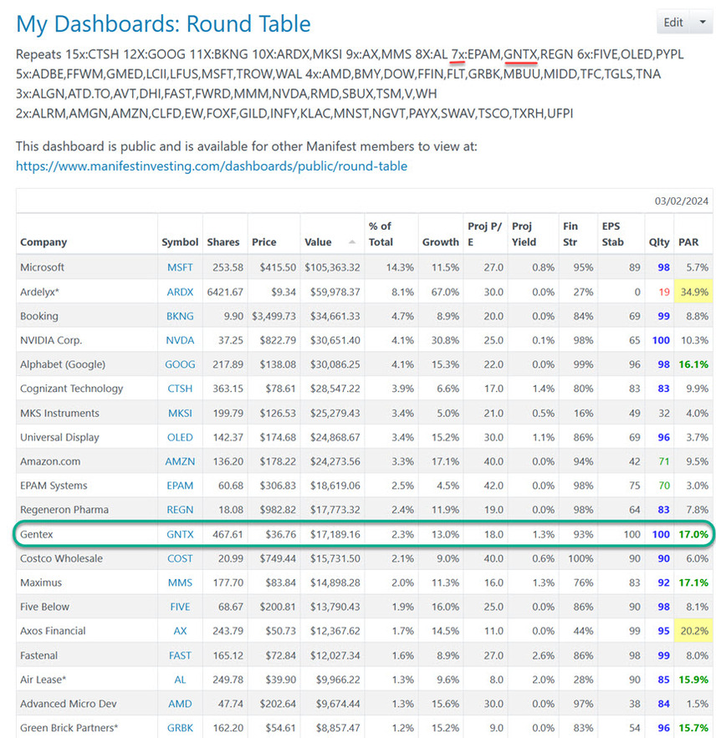This screenshot has height=738, width=716.
Task: Open the MKSI symbol link
Action: [x=180, y=413]
